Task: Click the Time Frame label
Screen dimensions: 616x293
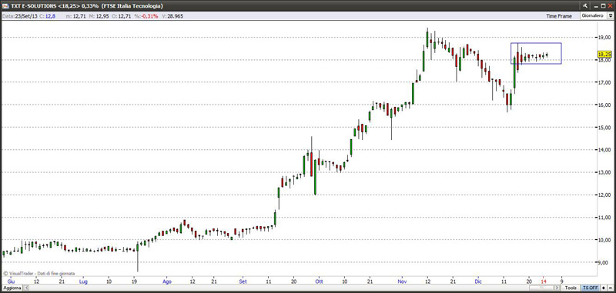Action: pyautogui.click(x=559, y=16)
